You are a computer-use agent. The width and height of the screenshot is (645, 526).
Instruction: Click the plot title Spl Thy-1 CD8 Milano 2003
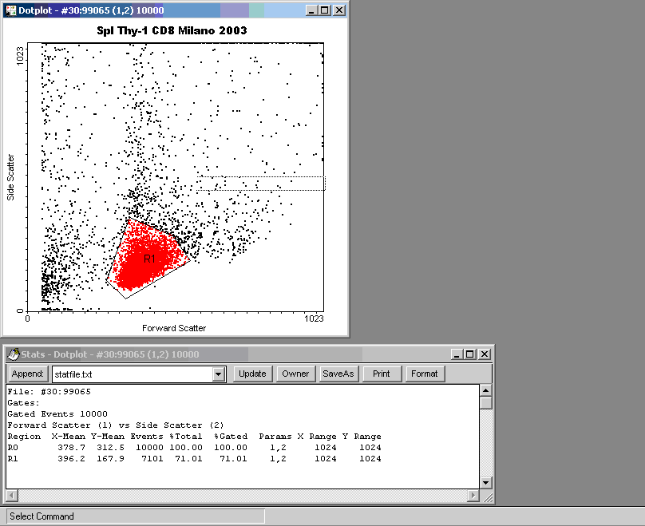pos(177,30)
